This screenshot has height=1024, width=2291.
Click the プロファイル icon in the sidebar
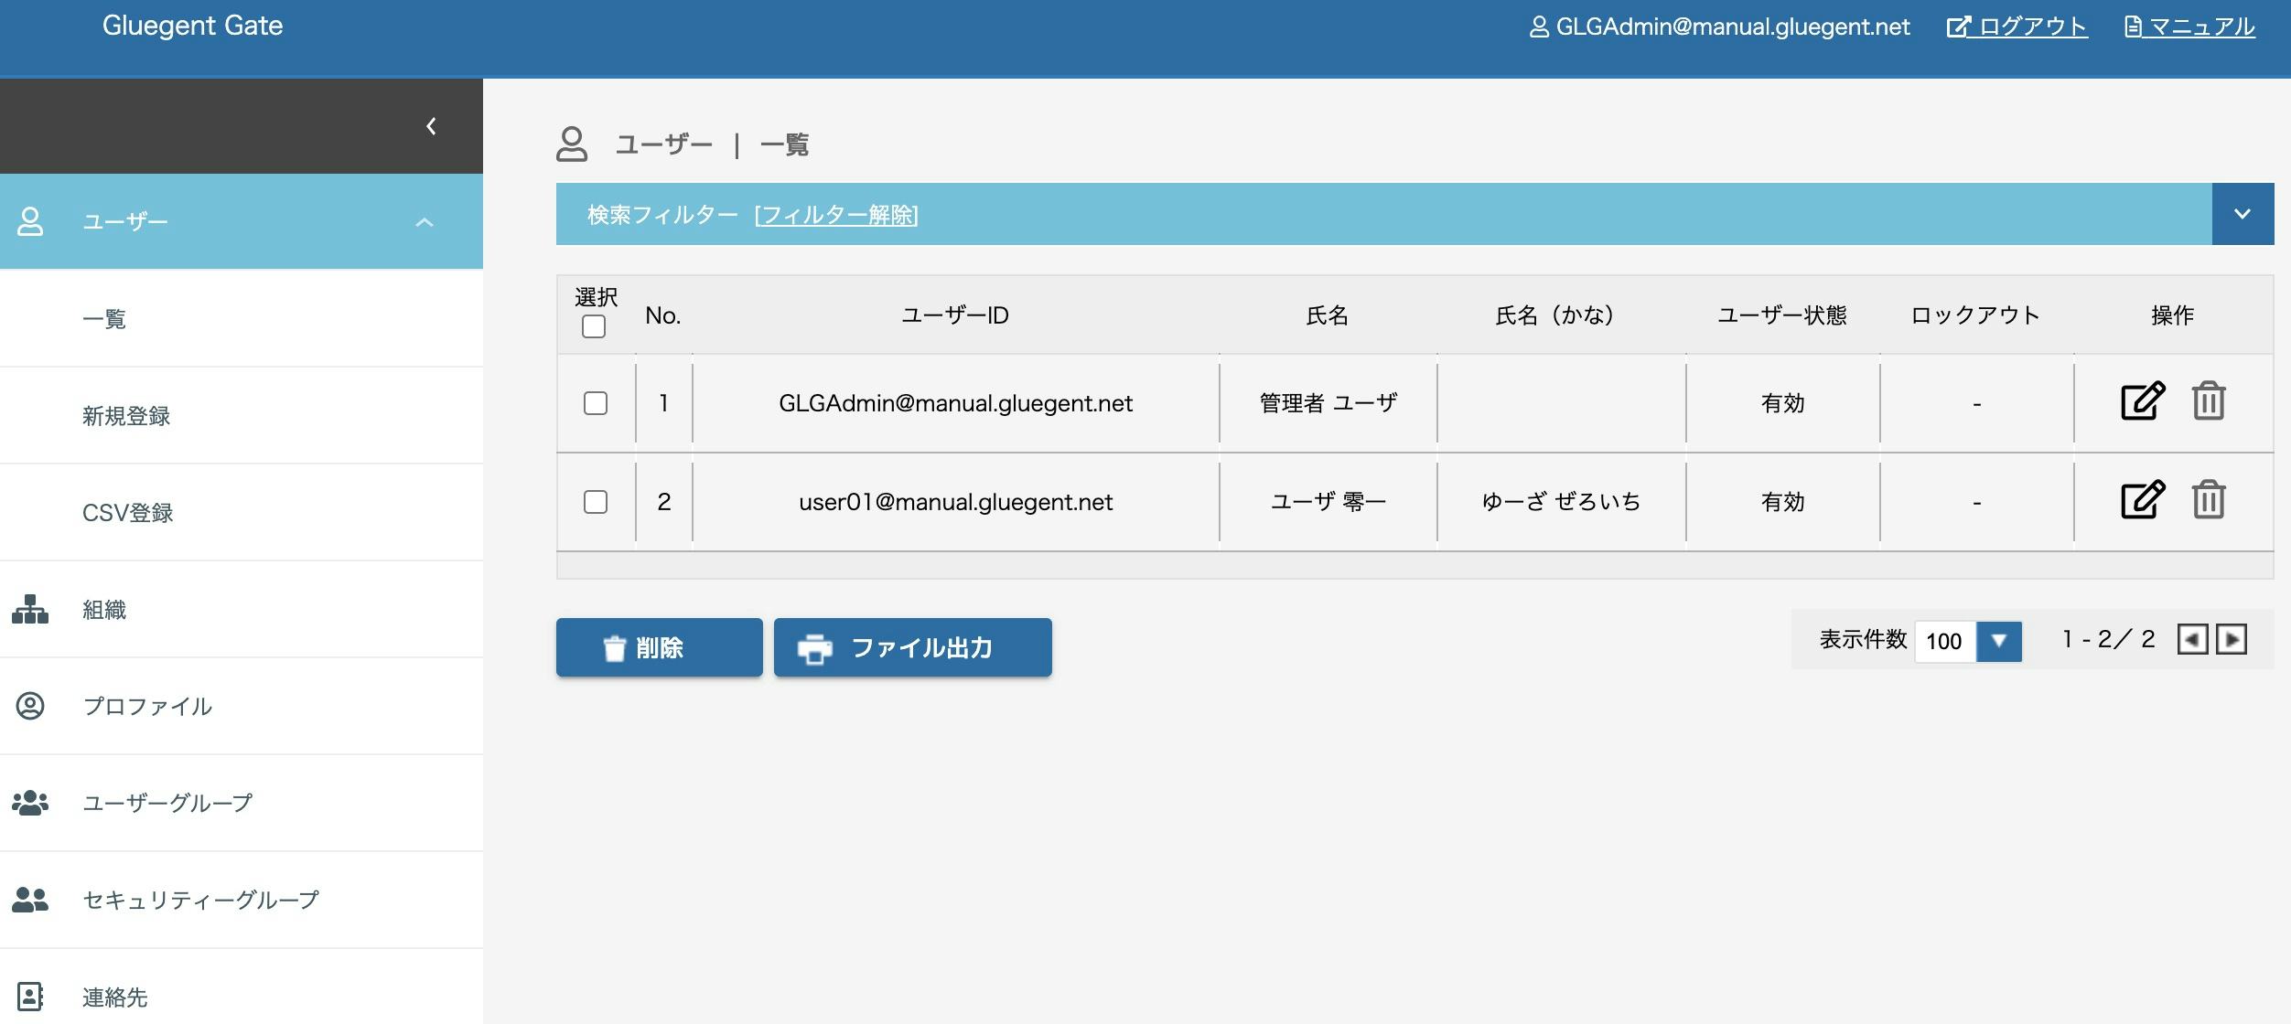[x=30, y=707]
